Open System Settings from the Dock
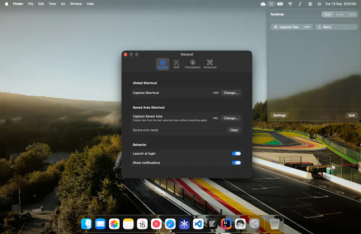Screen dimensions: 361x234 254,224
